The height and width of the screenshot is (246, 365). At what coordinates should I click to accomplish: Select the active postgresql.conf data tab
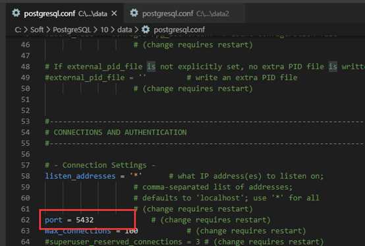click(x=65, y=13)
